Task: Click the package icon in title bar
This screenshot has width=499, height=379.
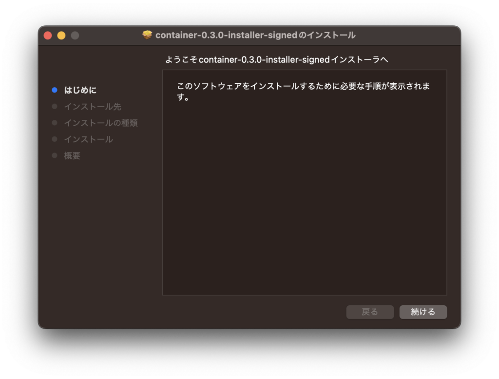Action: 147,35
